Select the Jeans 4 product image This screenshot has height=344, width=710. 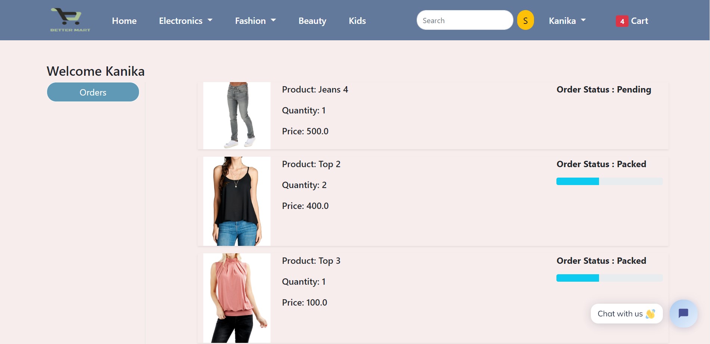[237, 115]
